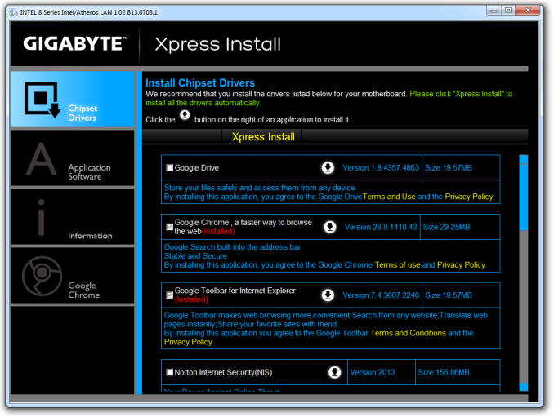Open Google Chrome Privacy Policy link
This screenshot has width=554, height=417.
tap(461, 265)
